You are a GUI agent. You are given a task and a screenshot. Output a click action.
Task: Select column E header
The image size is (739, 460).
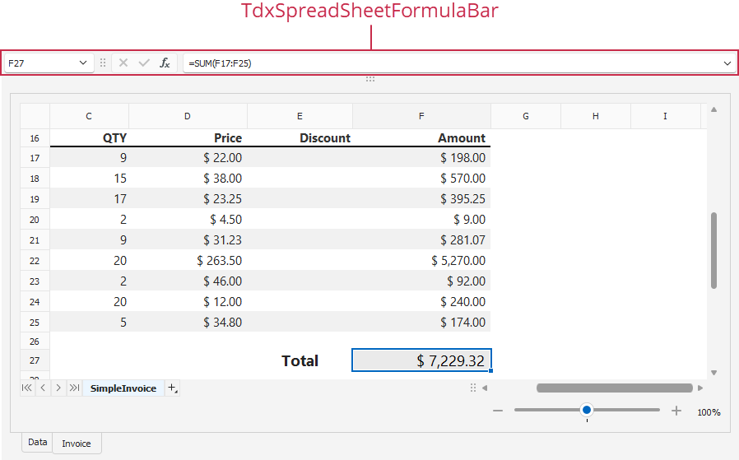[x=300, y=116]
